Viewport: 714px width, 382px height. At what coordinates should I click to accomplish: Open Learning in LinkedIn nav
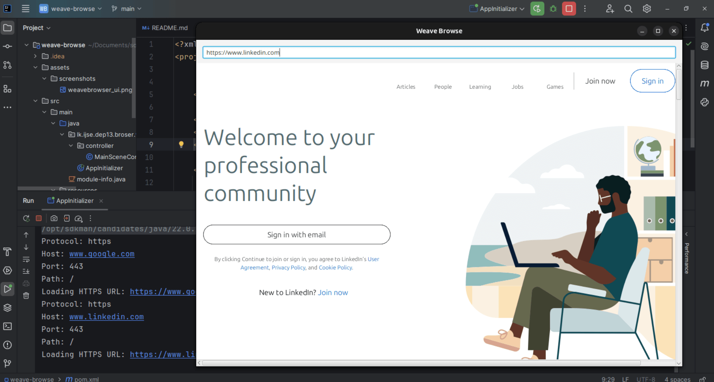(x=480, y=86)
